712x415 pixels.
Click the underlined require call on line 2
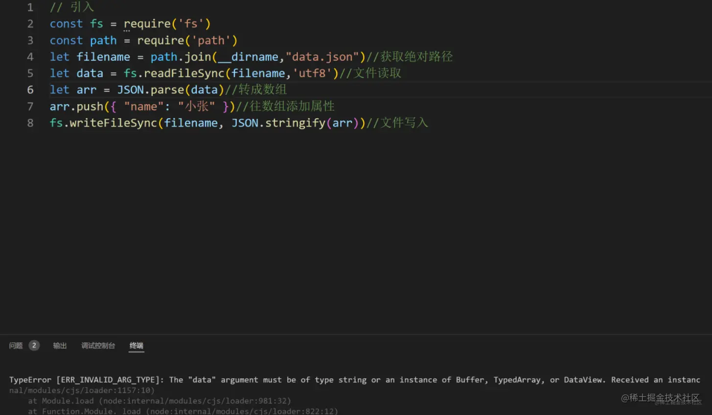(x=147, y=24)
